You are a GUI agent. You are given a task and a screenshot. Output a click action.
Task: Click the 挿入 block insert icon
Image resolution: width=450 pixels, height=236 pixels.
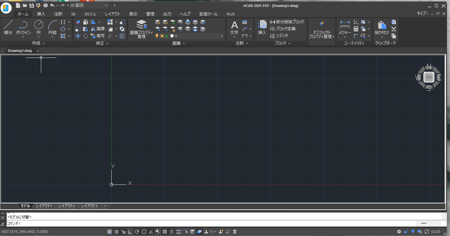[262, 28]
